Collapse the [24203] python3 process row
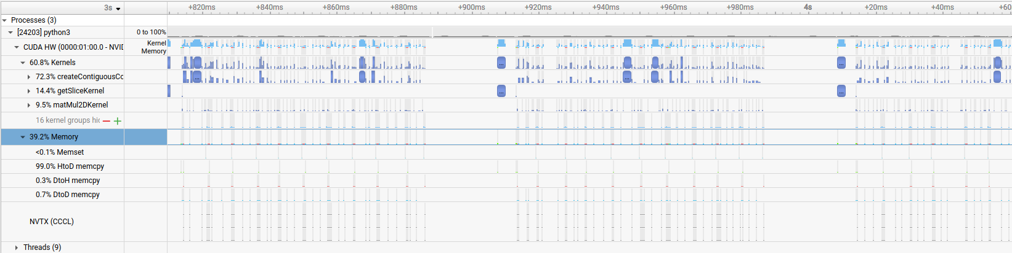 tap(10, 33)
